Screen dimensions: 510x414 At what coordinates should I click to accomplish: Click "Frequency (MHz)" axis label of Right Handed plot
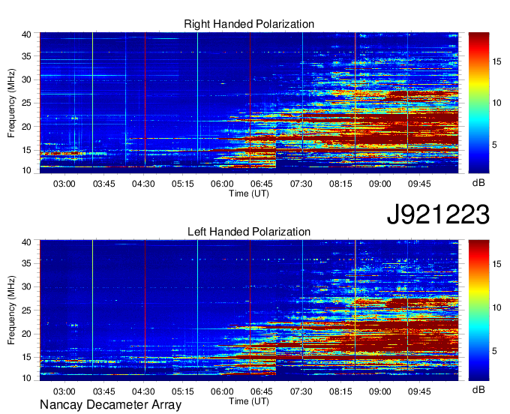coord(11,103)
